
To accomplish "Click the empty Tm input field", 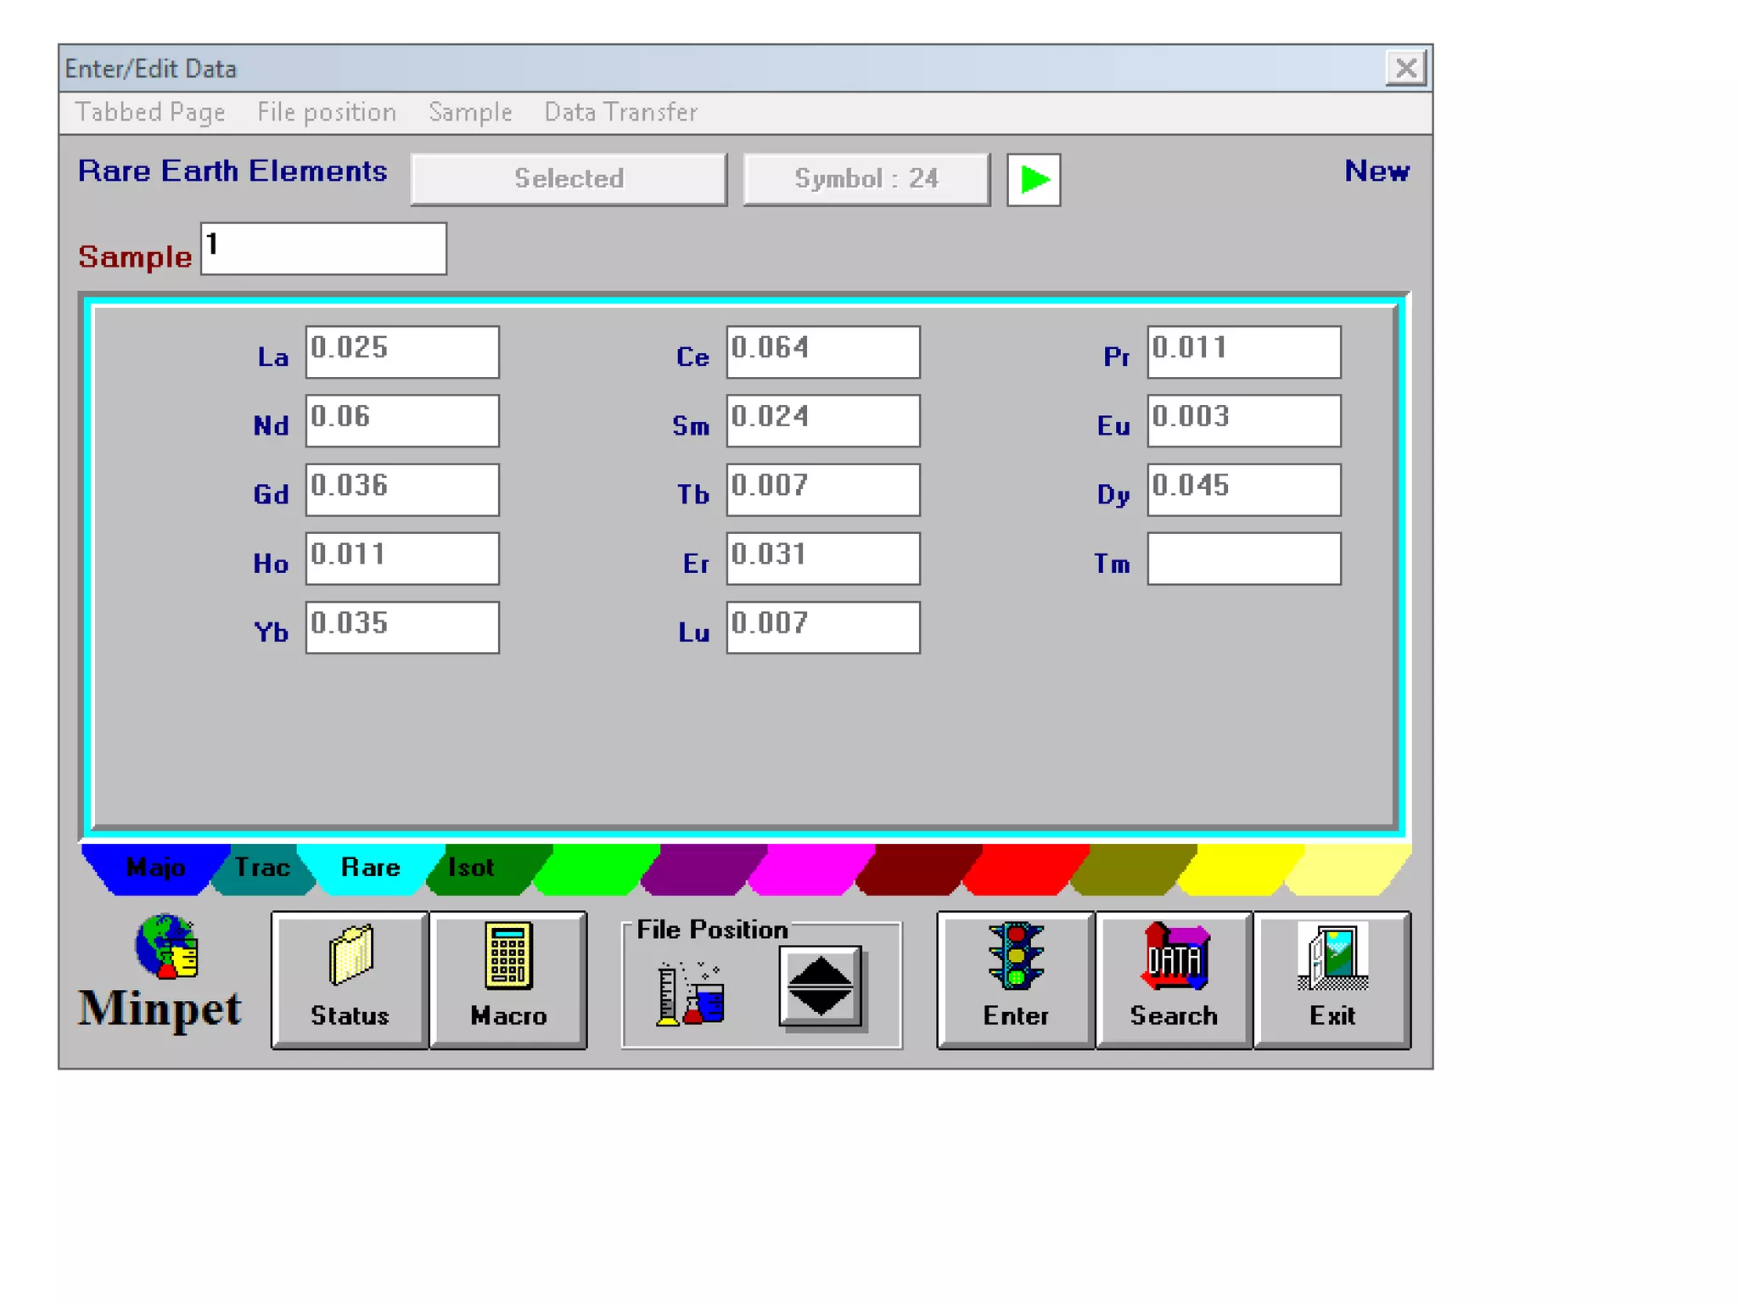I will 1243,559.
